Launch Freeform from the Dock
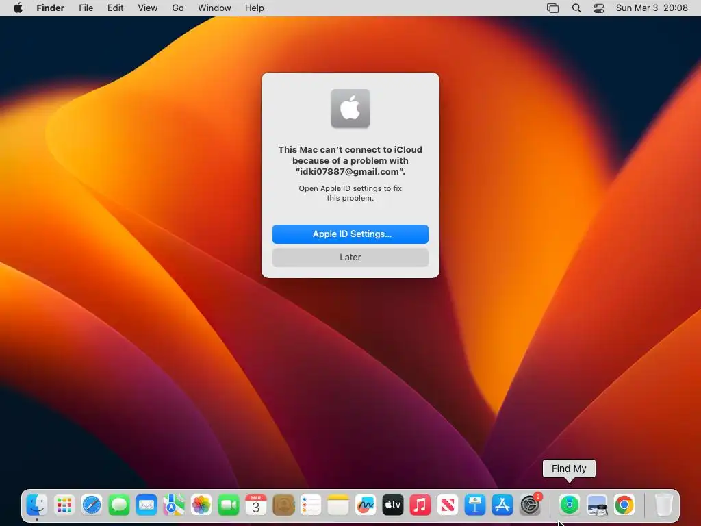The image size is (701, 526). click(366, 505)
